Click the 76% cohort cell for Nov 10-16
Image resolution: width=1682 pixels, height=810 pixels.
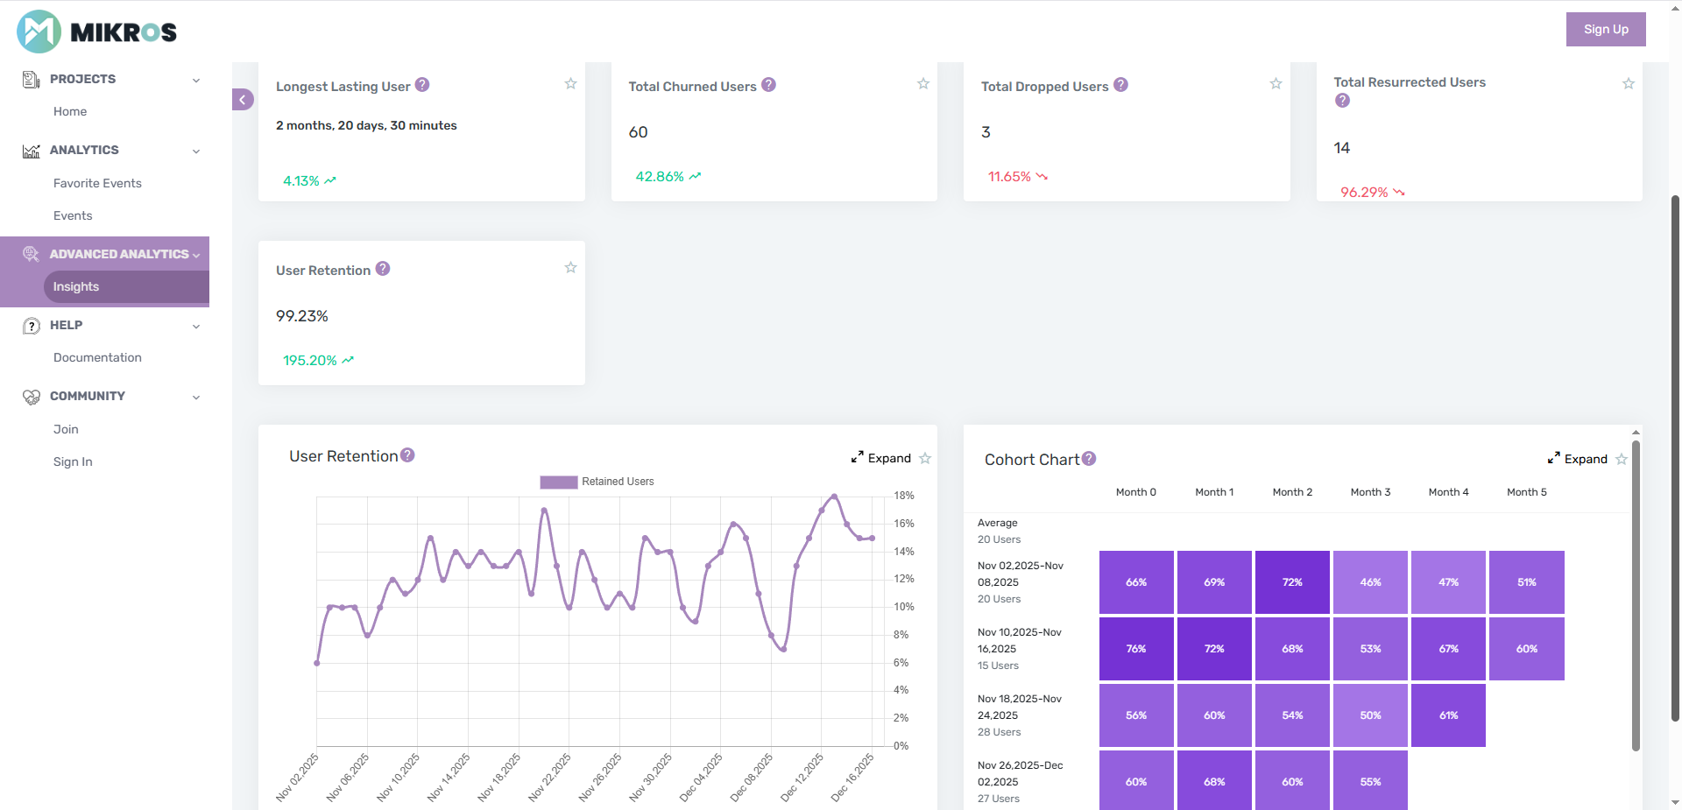click(x=1136, y=649)
